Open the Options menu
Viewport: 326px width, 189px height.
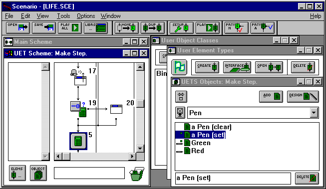pyautogui.click(x=86, y=16)
